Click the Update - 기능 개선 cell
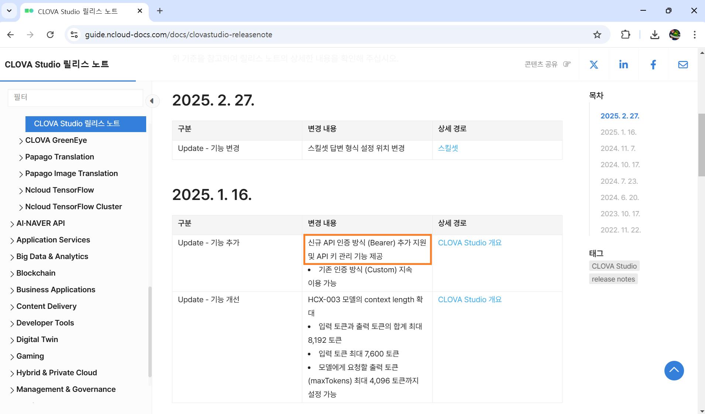 (x=237, y=347)
